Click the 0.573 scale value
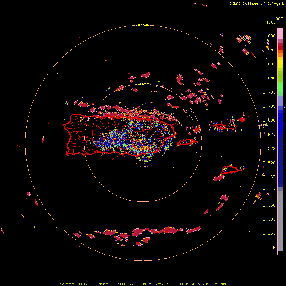Image resolution: width=286 pixels, height=286 pixels. click(269, 149)
